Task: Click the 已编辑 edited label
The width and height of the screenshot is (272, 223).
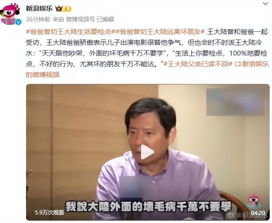Action: point(105,19)
